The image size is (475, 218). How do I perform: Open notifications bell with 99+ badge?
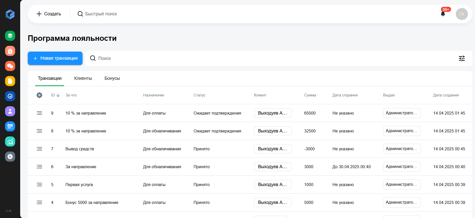pos(443,14)
